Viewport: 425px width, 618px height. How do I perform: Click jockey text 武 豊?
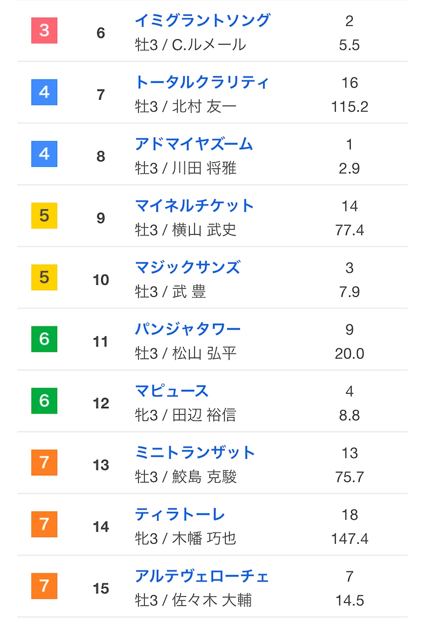pos(189,292)
